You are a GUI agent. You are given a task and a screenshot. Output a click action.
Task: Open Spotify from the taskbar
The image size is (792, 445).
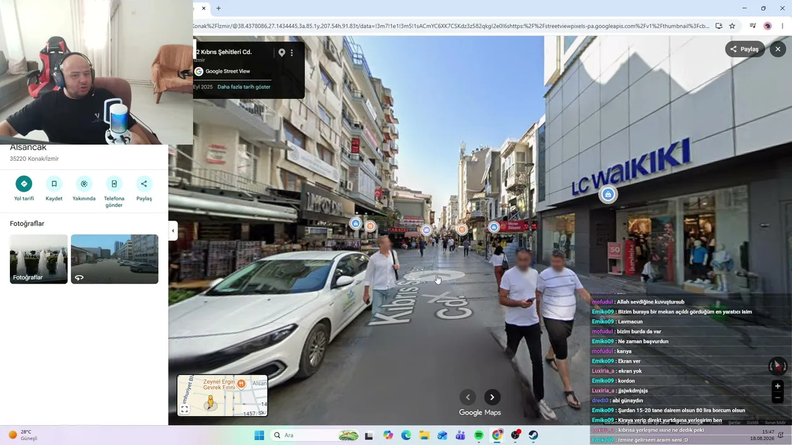point(479,435)
